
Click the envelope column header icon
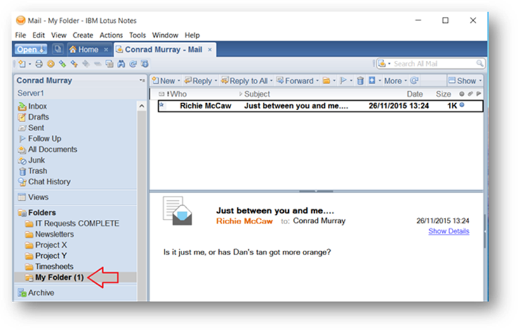161,94
